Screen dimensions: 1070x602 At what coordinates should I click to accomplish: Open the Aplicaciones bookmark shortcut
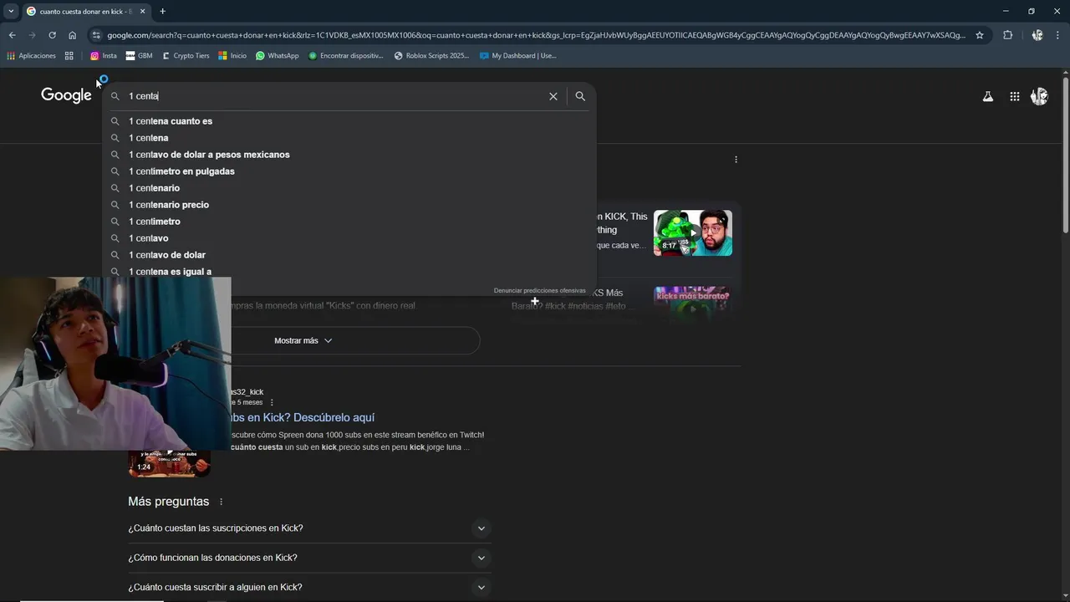click(x=31, y=56)
